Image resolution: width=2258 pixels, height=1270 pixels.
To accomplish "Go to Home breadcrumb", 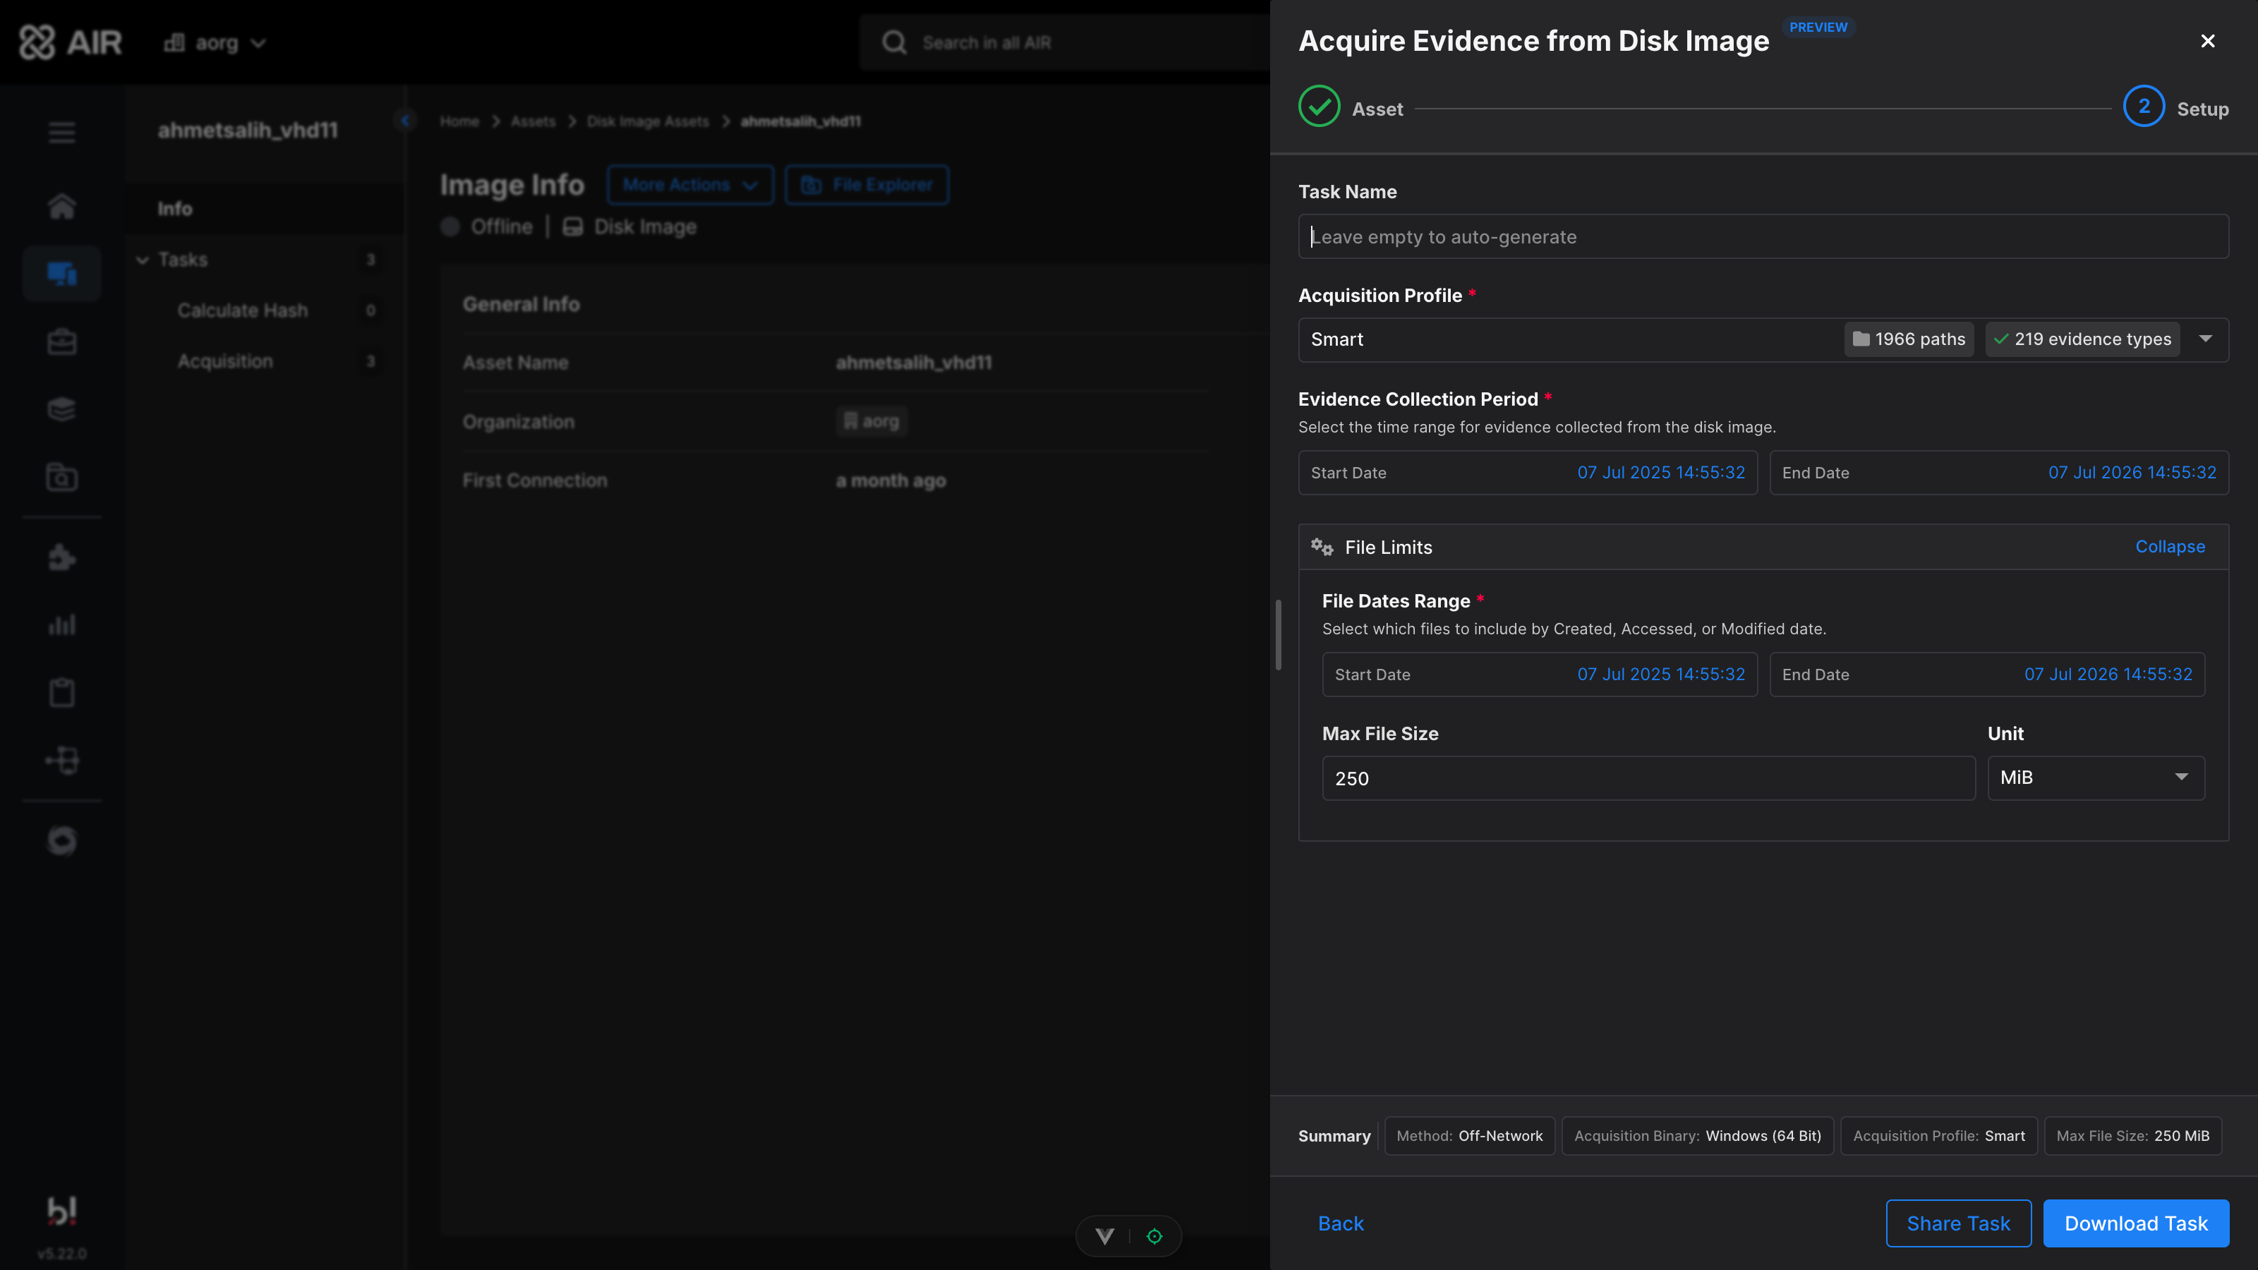I will tap(459, 121).
